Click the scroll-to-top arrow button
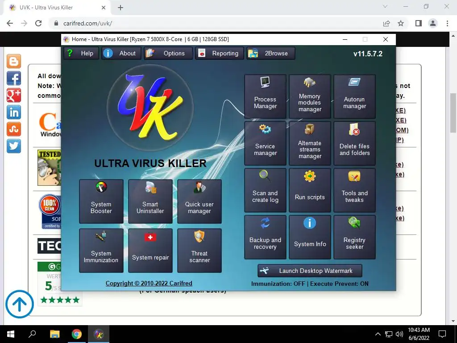 point(20,304)
